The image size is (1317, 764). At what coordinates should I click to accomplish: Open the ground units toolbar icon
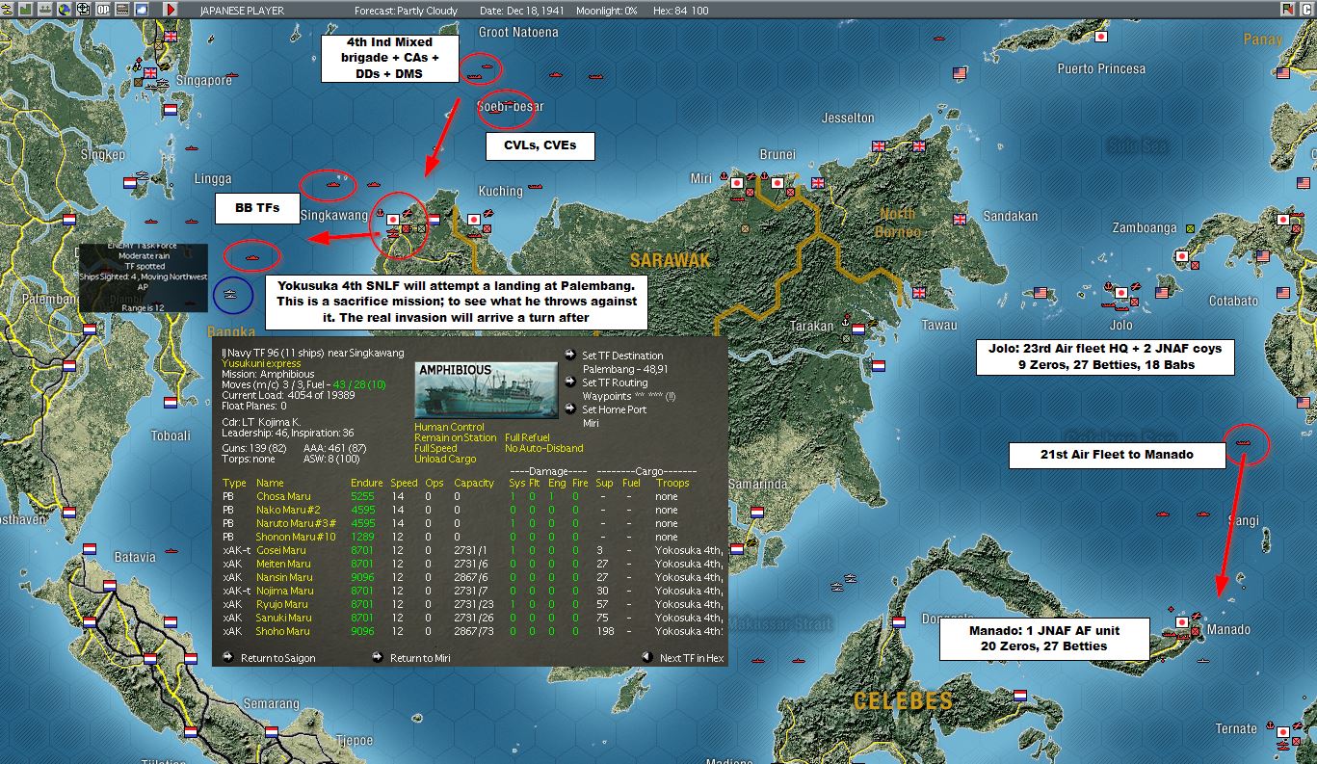pos(45,10)
